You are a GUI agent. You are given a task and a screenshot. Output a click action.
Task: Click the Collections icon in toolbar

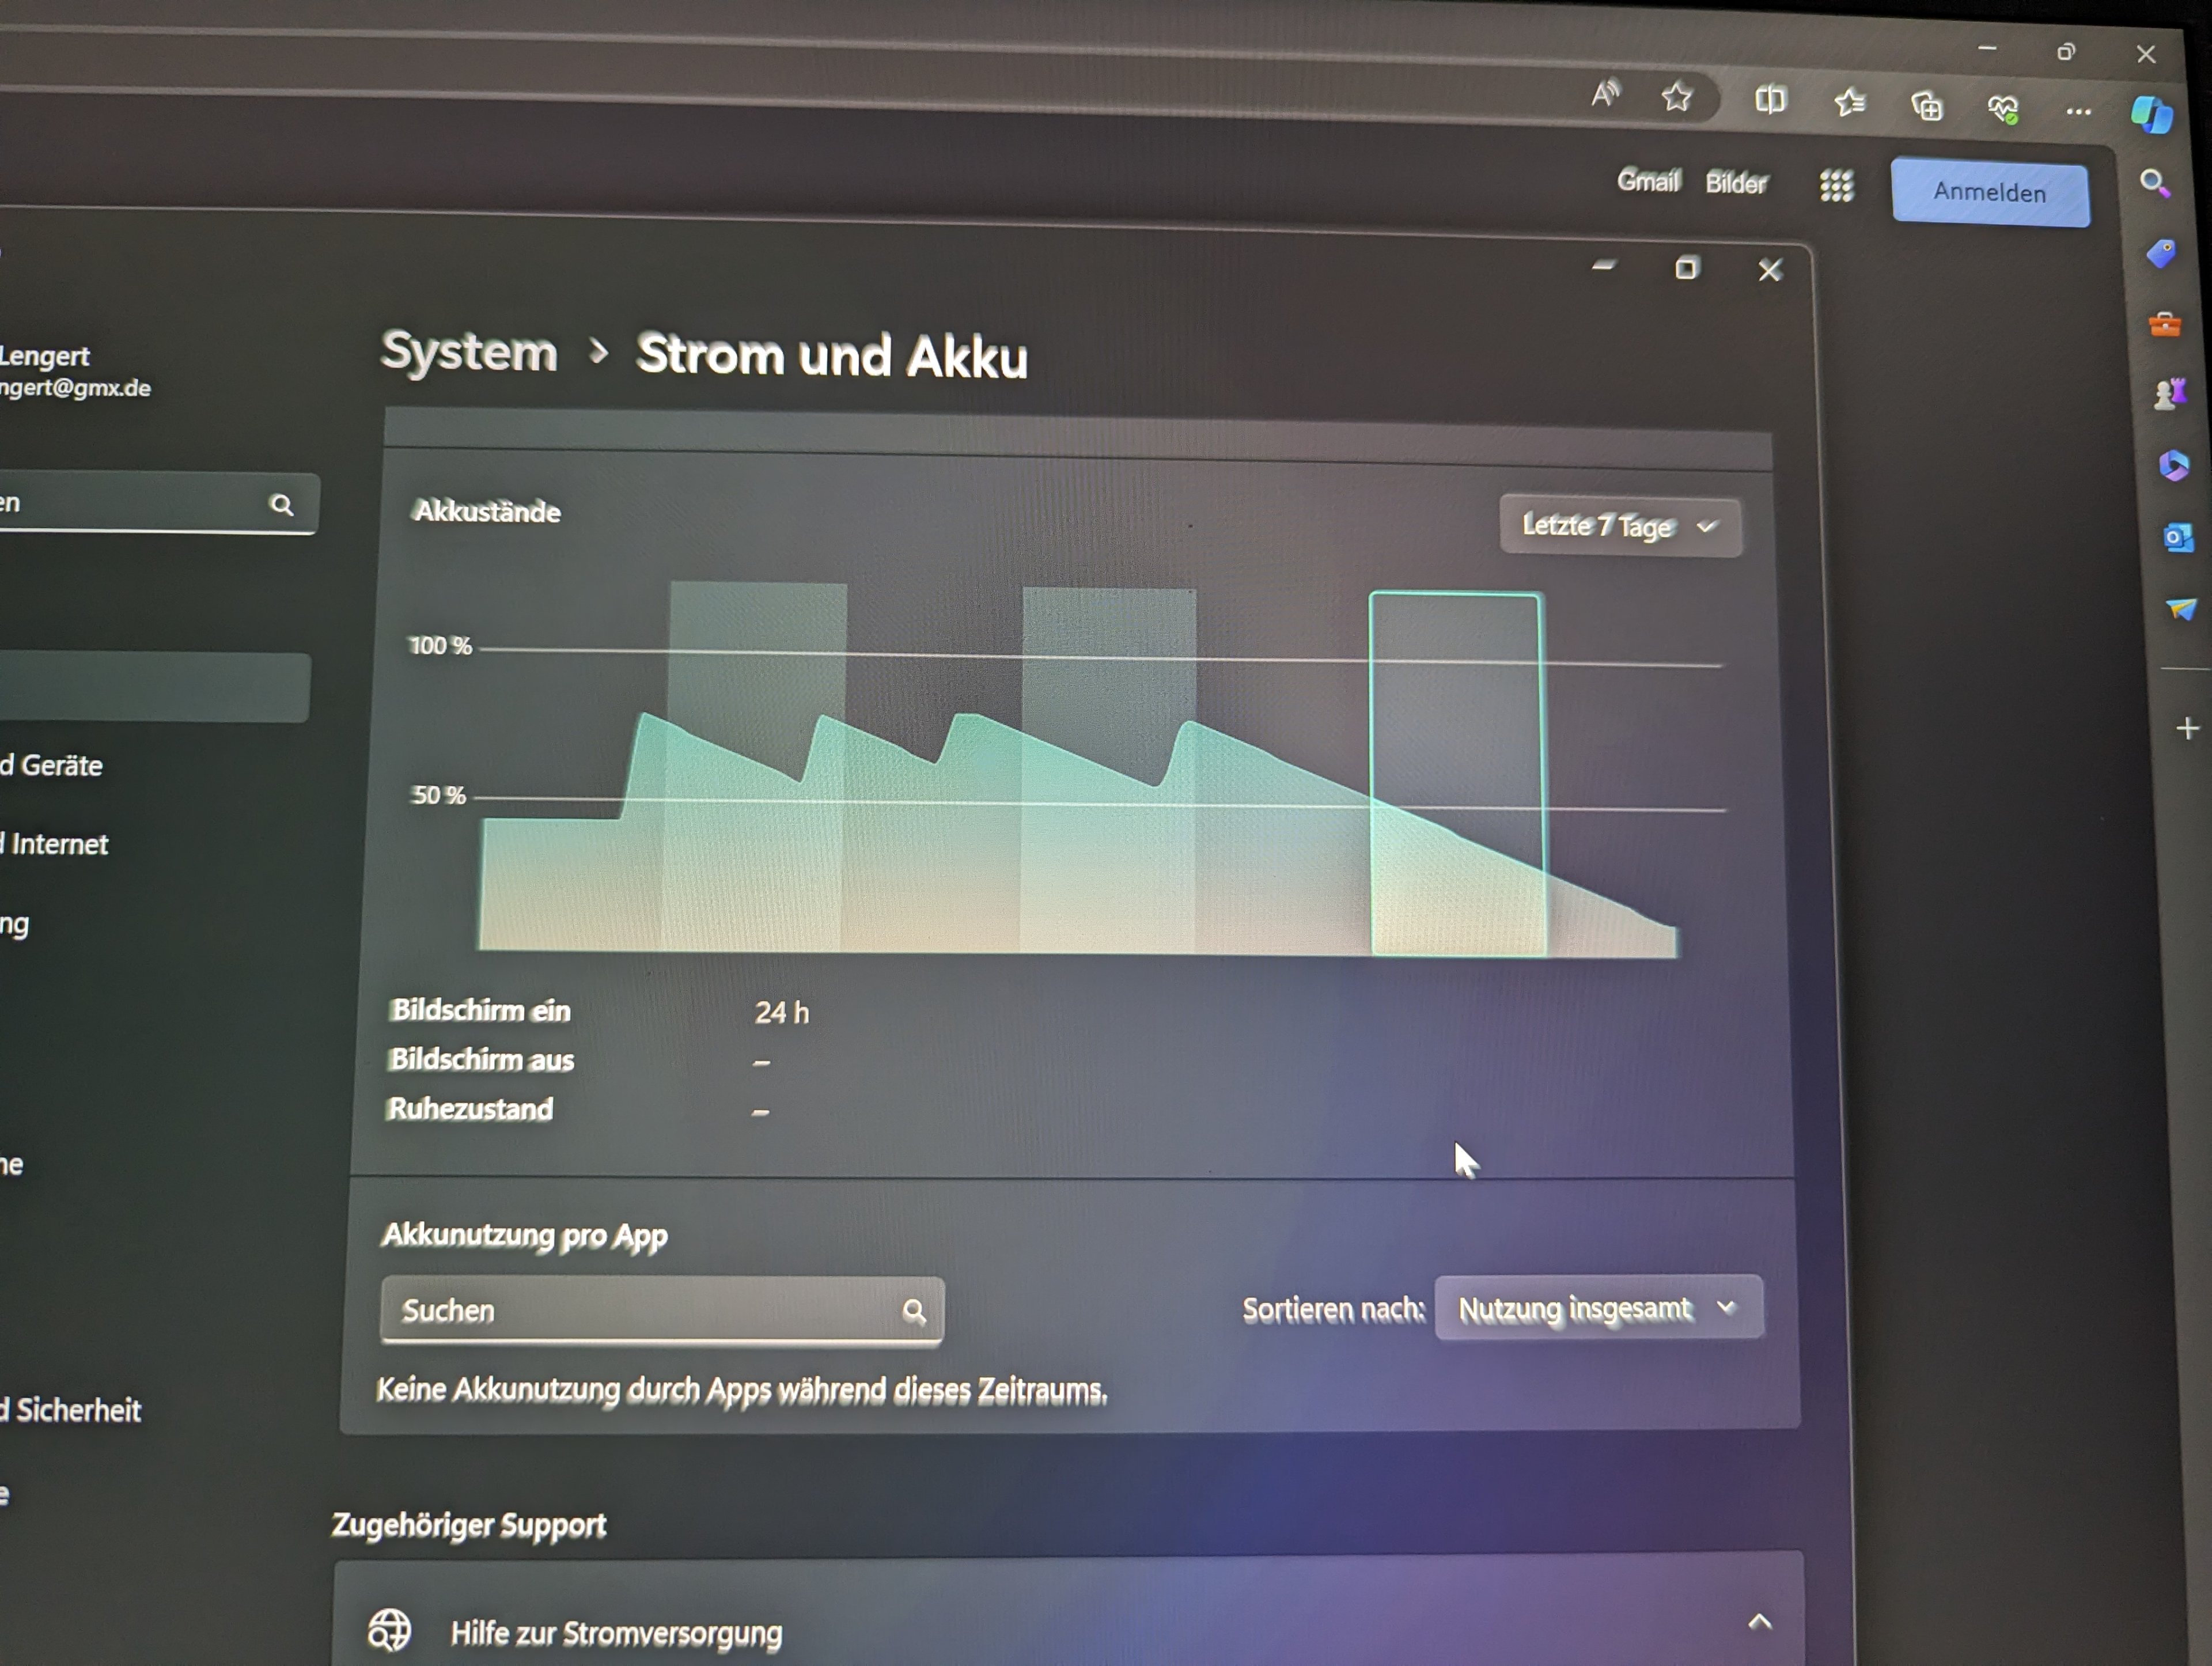tap(1926, 105)
